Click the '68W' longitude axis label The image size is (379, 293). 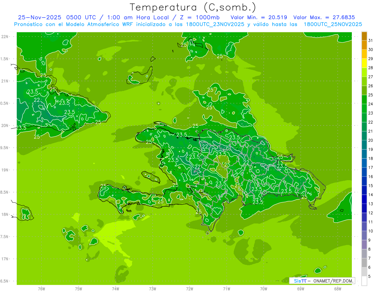coord(338,289)
